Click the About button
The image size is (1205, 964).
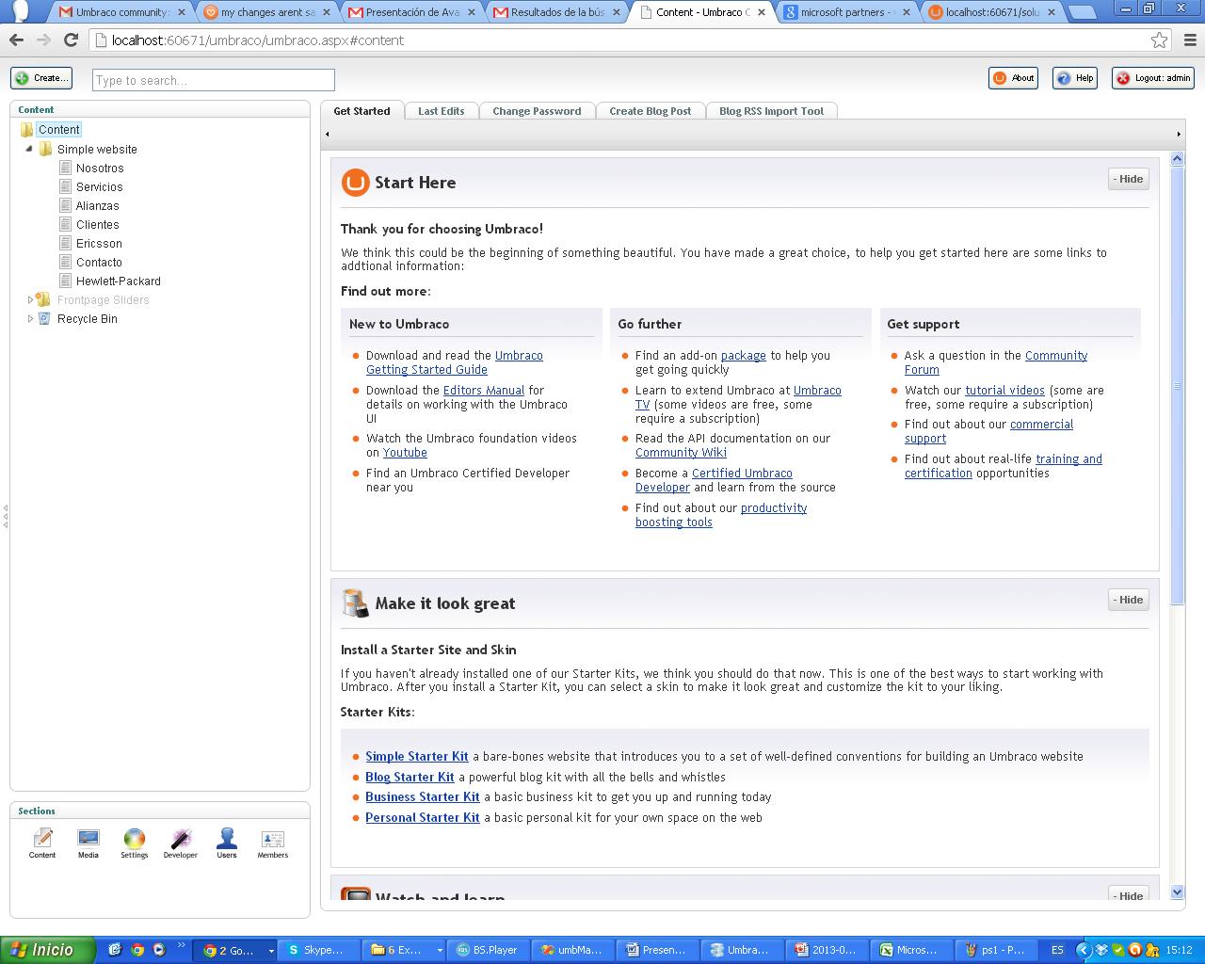[1013, 78]
